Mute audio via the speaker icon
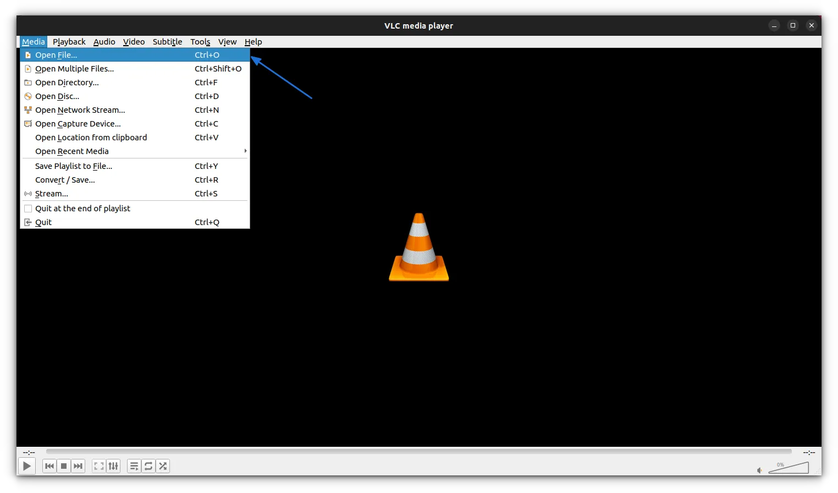Screen dimensions: 838x493 (x=759, y=470)
